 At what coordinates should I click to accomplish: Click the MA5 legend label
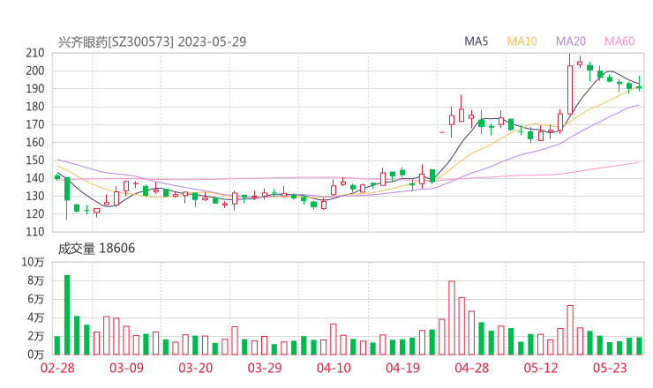[476, 41]
